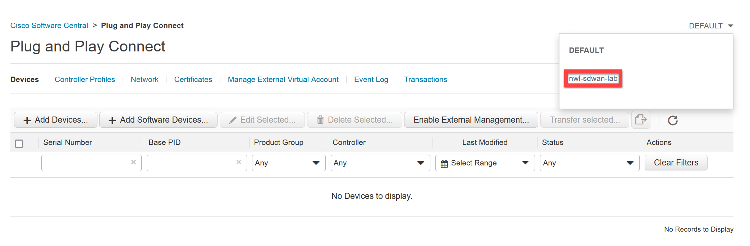The width and height of the screenshot is (750, 246).
Task: Click the Status column header
Action: click(553, 142)
